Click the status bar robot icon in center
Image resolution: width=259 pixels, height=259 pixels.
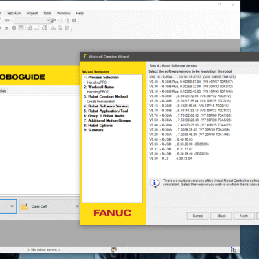[114, 250]
